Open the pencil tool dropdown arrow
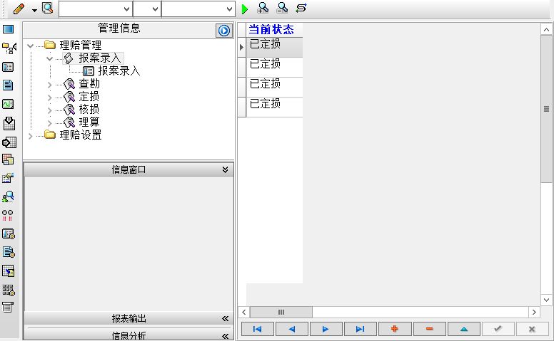Screen dimensions: 554x341 34,10
